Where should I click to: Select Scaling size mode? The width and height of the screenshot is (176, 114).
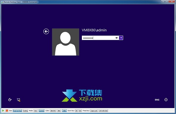25,111
